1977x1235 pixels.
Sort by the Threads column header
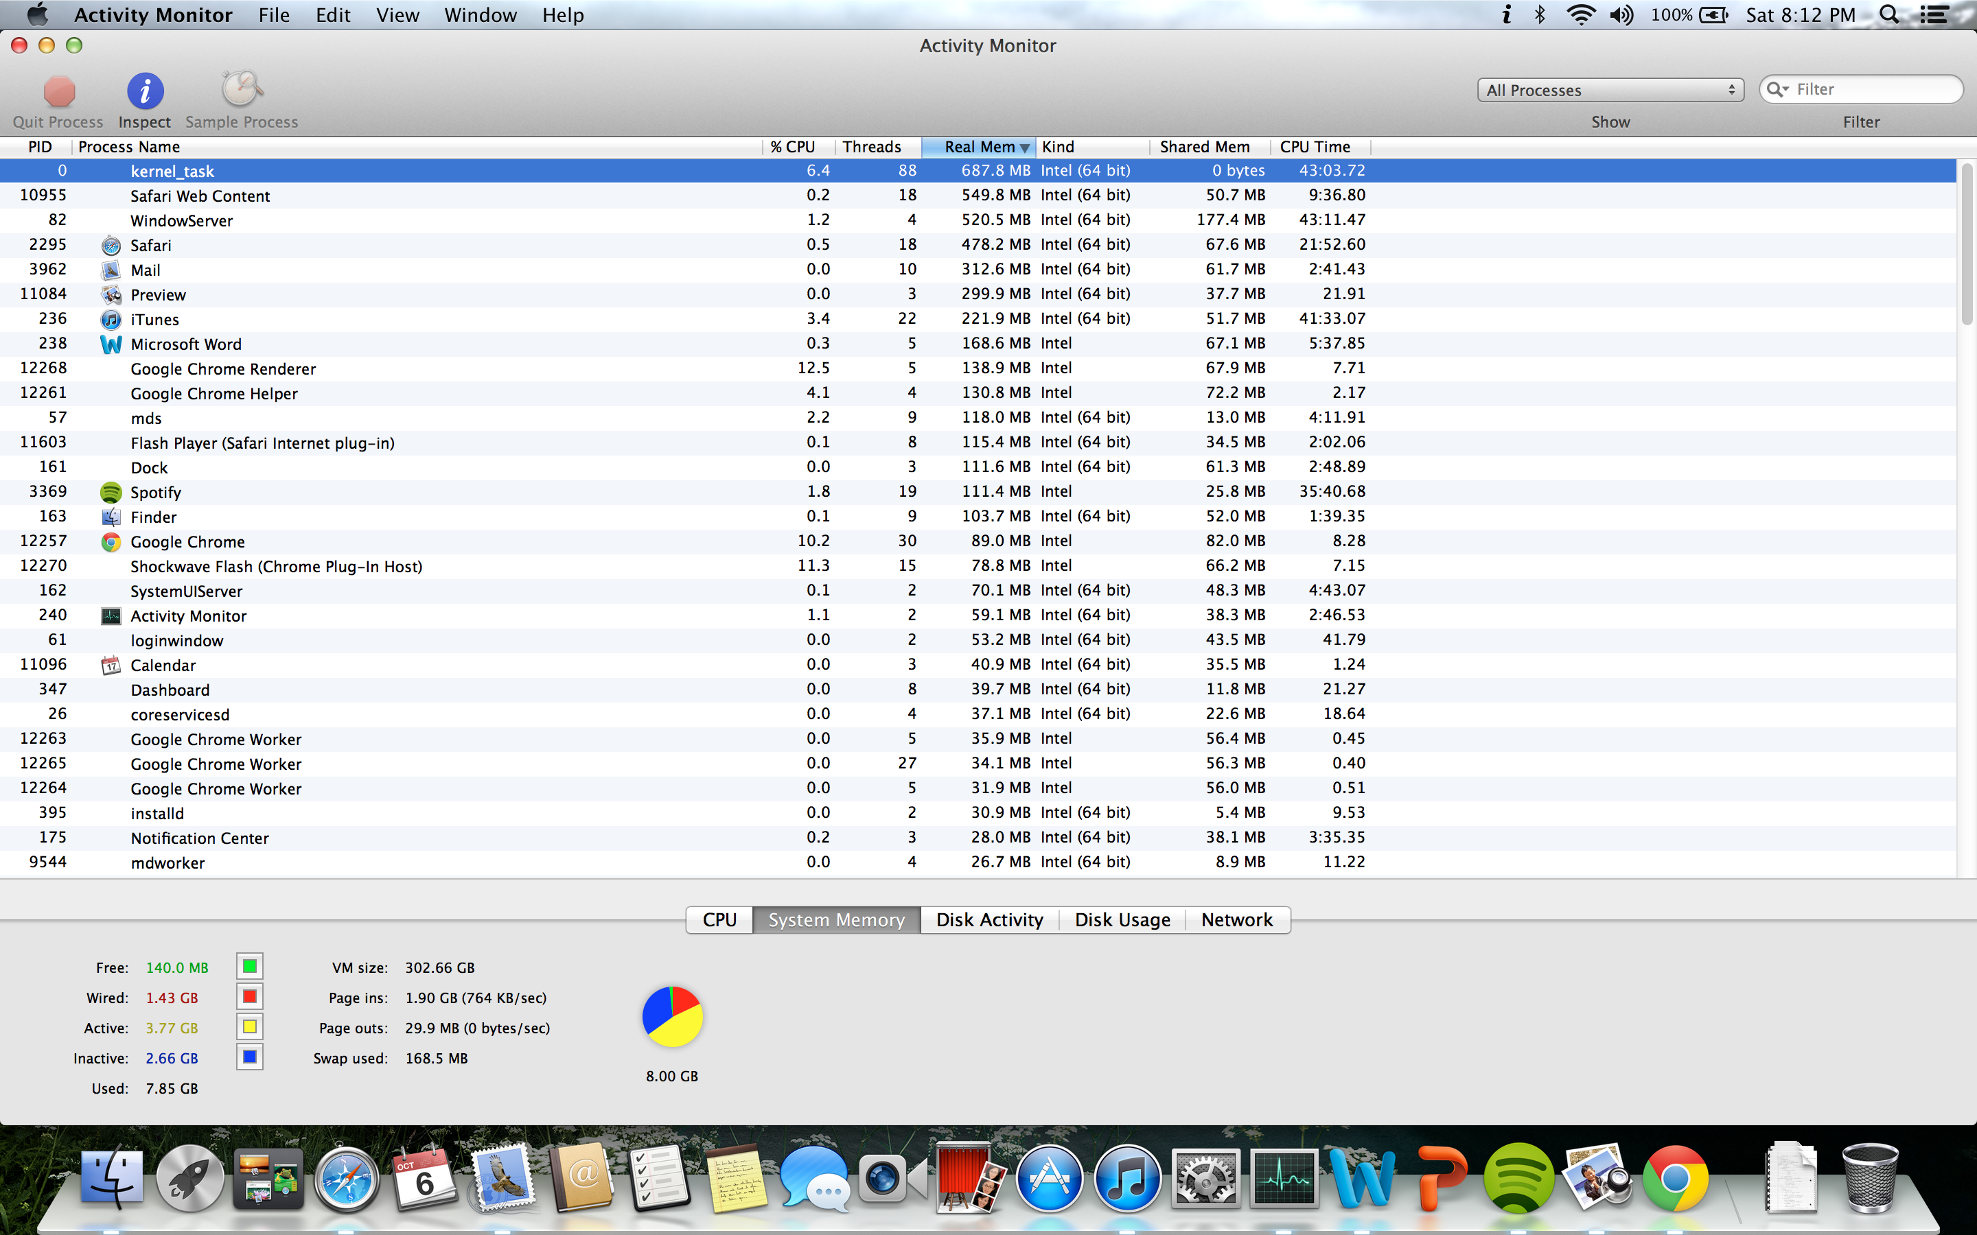(x=878, y=147)
